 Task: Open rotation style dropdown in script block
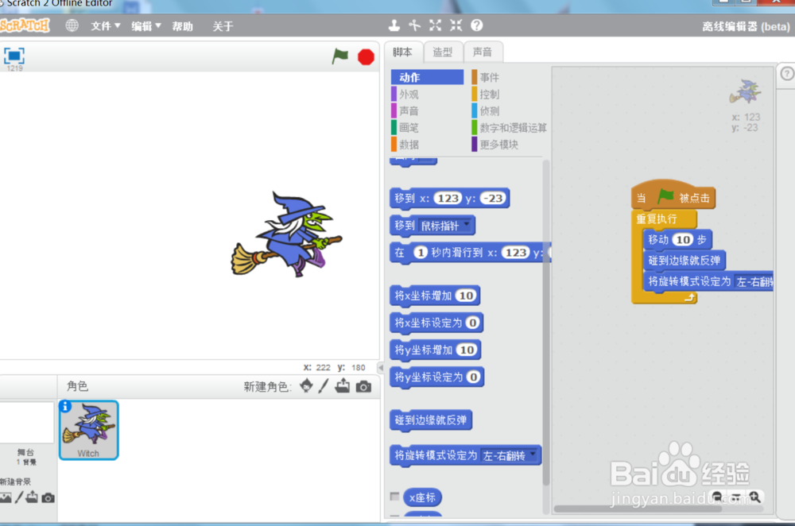click(x=754, y=282)
